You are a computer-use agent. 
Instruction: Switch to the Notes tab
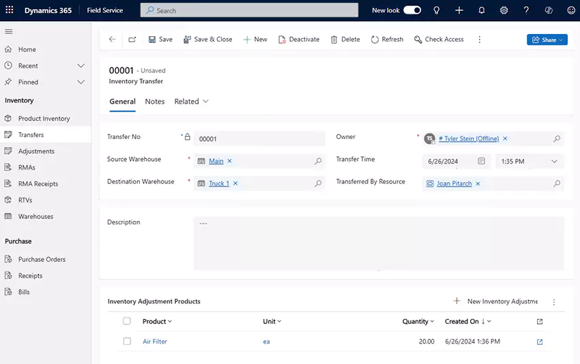155,102
